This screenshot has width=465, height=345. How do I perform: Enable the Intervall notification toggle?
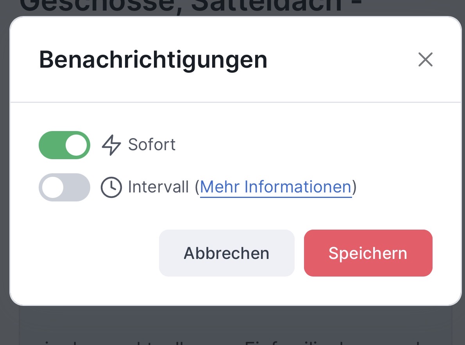tap(64, 187)
